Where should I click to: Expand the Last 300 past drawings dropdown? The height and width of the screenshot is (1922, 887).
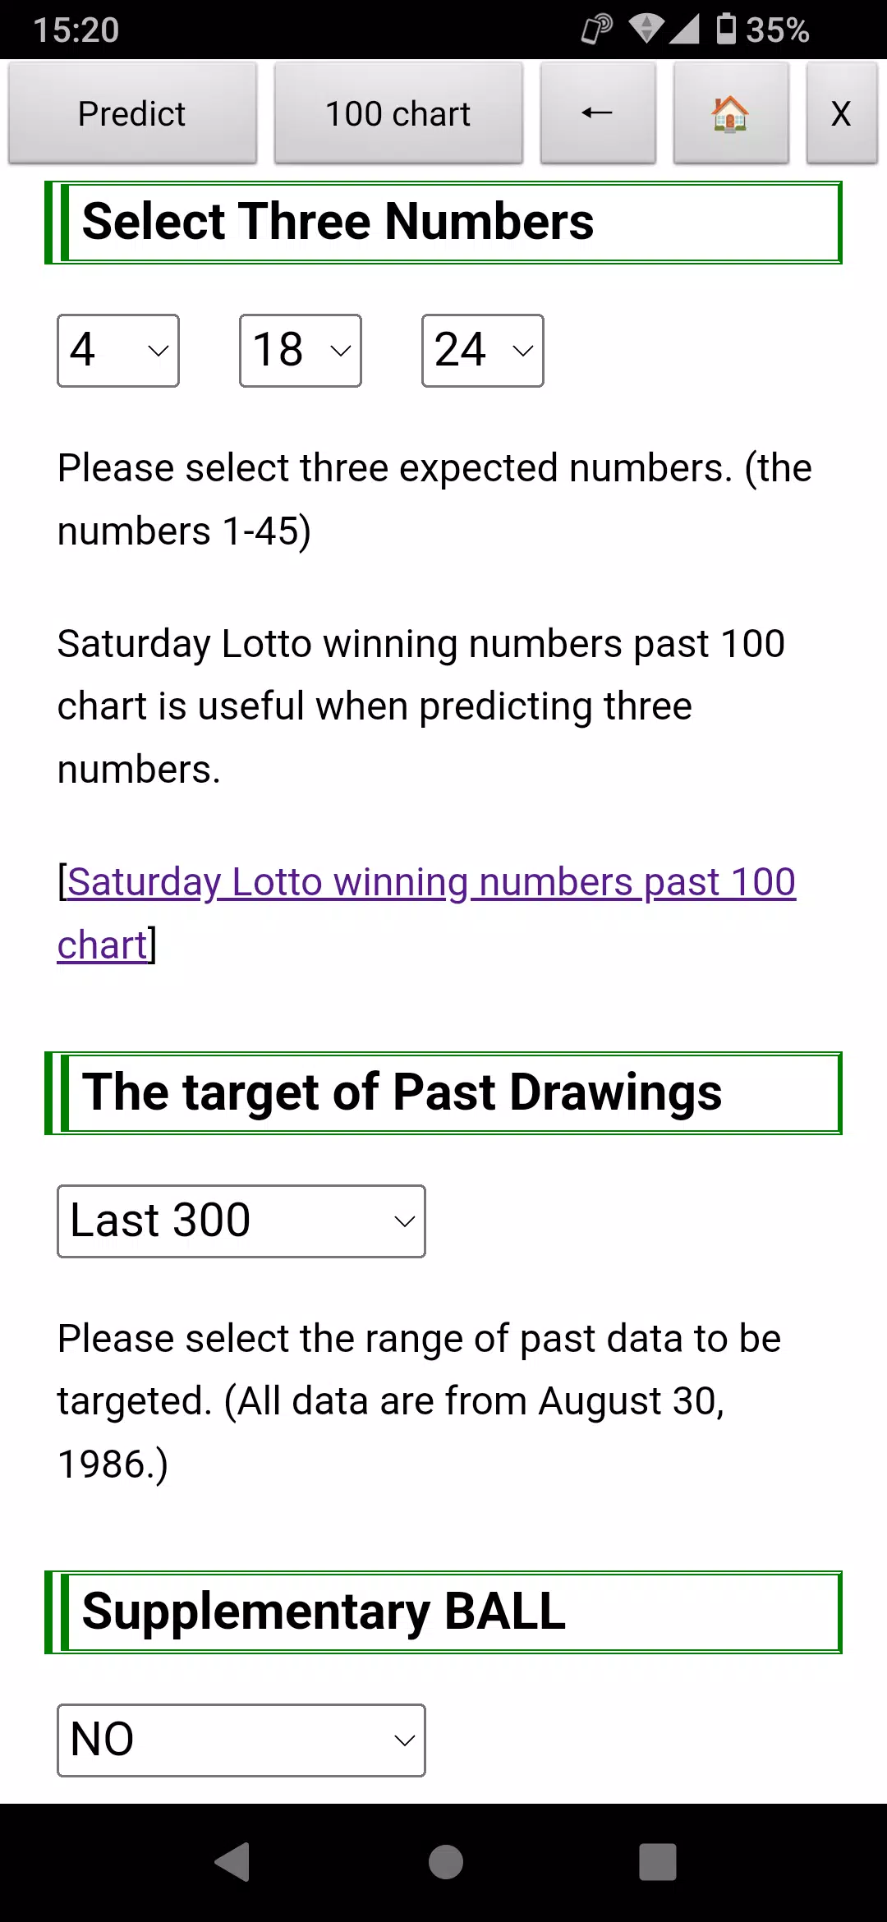click(241, 1221)
